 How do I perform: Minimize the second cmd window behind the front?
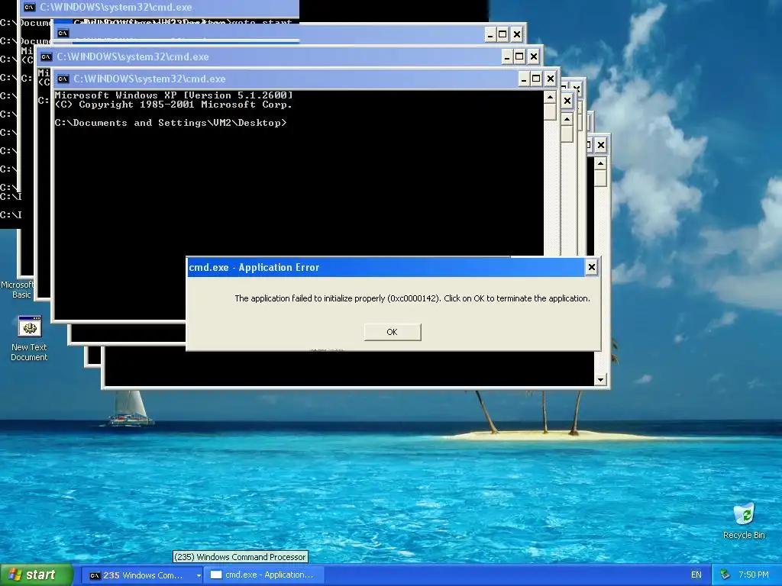pyautogui.click(x=507, y=56)
